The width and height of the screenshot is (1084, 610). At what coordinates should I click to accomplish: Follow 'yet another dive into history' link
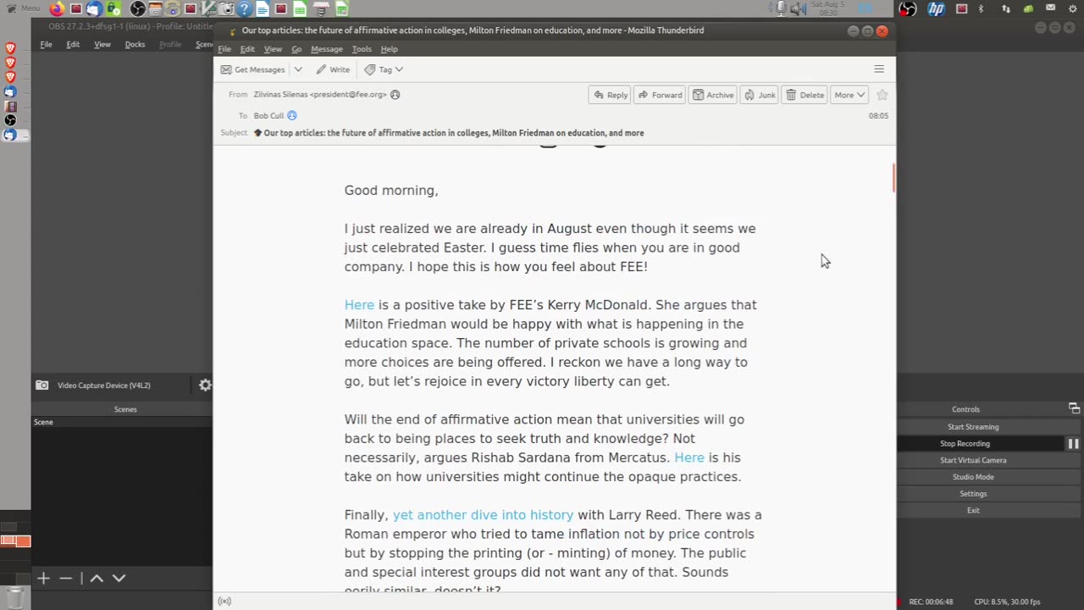click(483, 515)
